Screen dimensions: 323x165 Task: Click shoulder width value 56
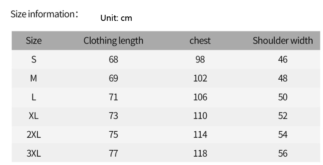click(x=282, y=153)
